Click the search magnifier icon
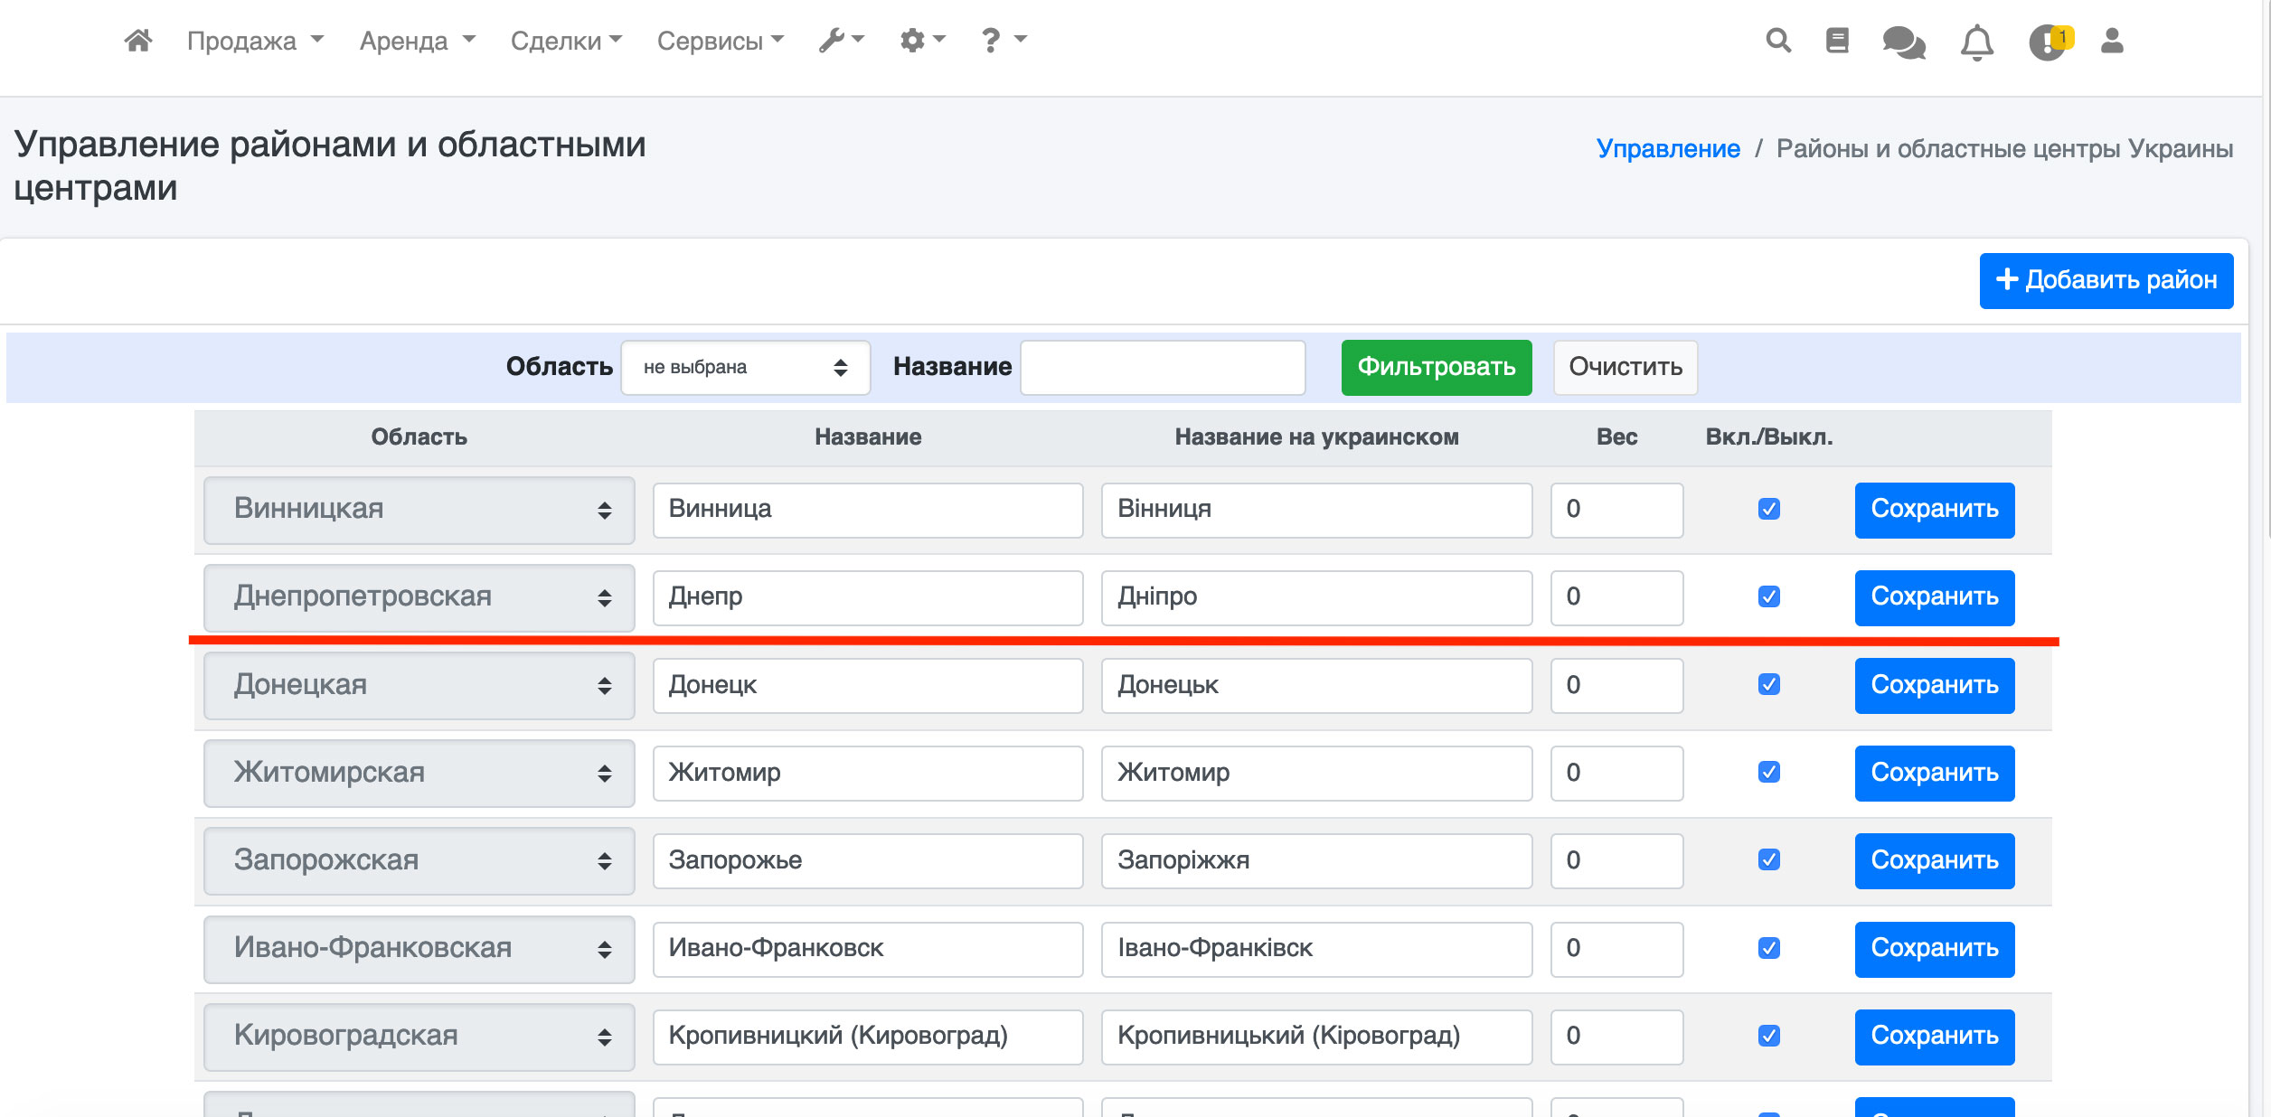 point(1777,41)
